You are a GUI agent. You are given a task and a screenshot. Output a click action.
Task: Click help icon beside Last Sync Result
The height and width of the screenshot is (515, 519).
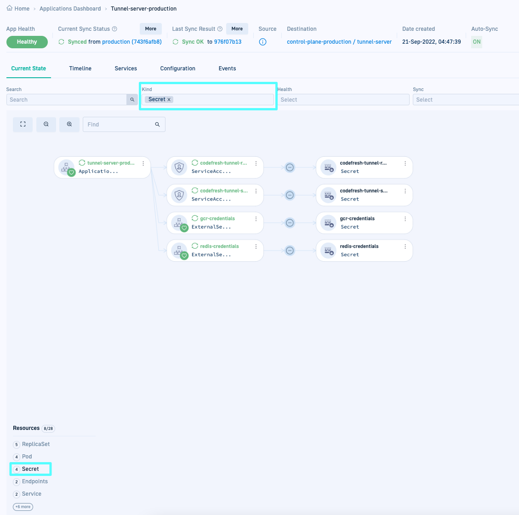pyautogui.click(x=220, y=29)
